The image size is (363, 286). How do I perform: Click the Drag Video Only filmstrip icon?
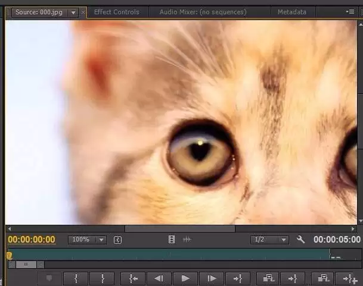[x=172, y=240]
